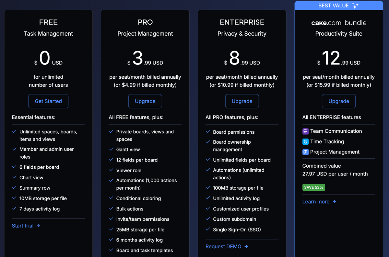Click the checkmark next to Chart view
389x257 pixels.
click(14, 177)
